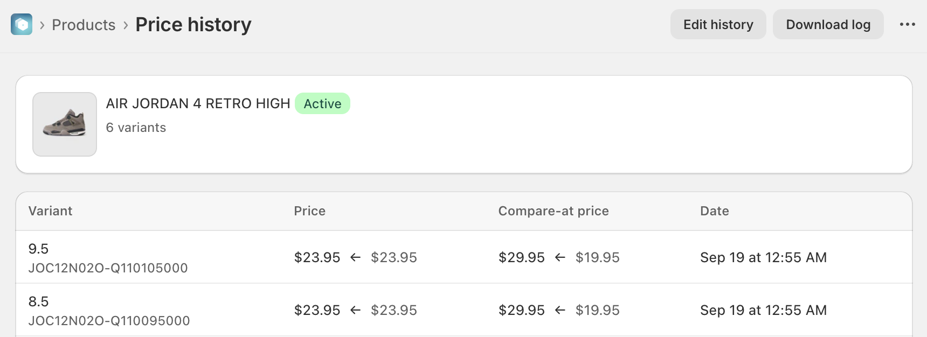
Task: Click the compare-at arrow in the 8.5 row
Action: pos(560,310)
